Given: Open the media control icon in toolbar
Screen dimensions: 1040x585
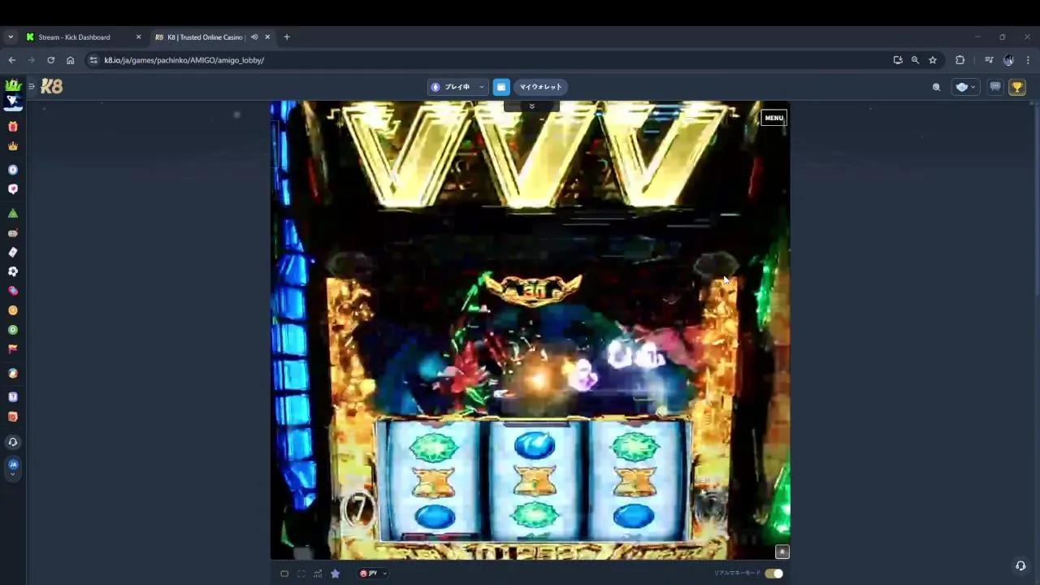Looking at the screenshot, I should [989, 60].
